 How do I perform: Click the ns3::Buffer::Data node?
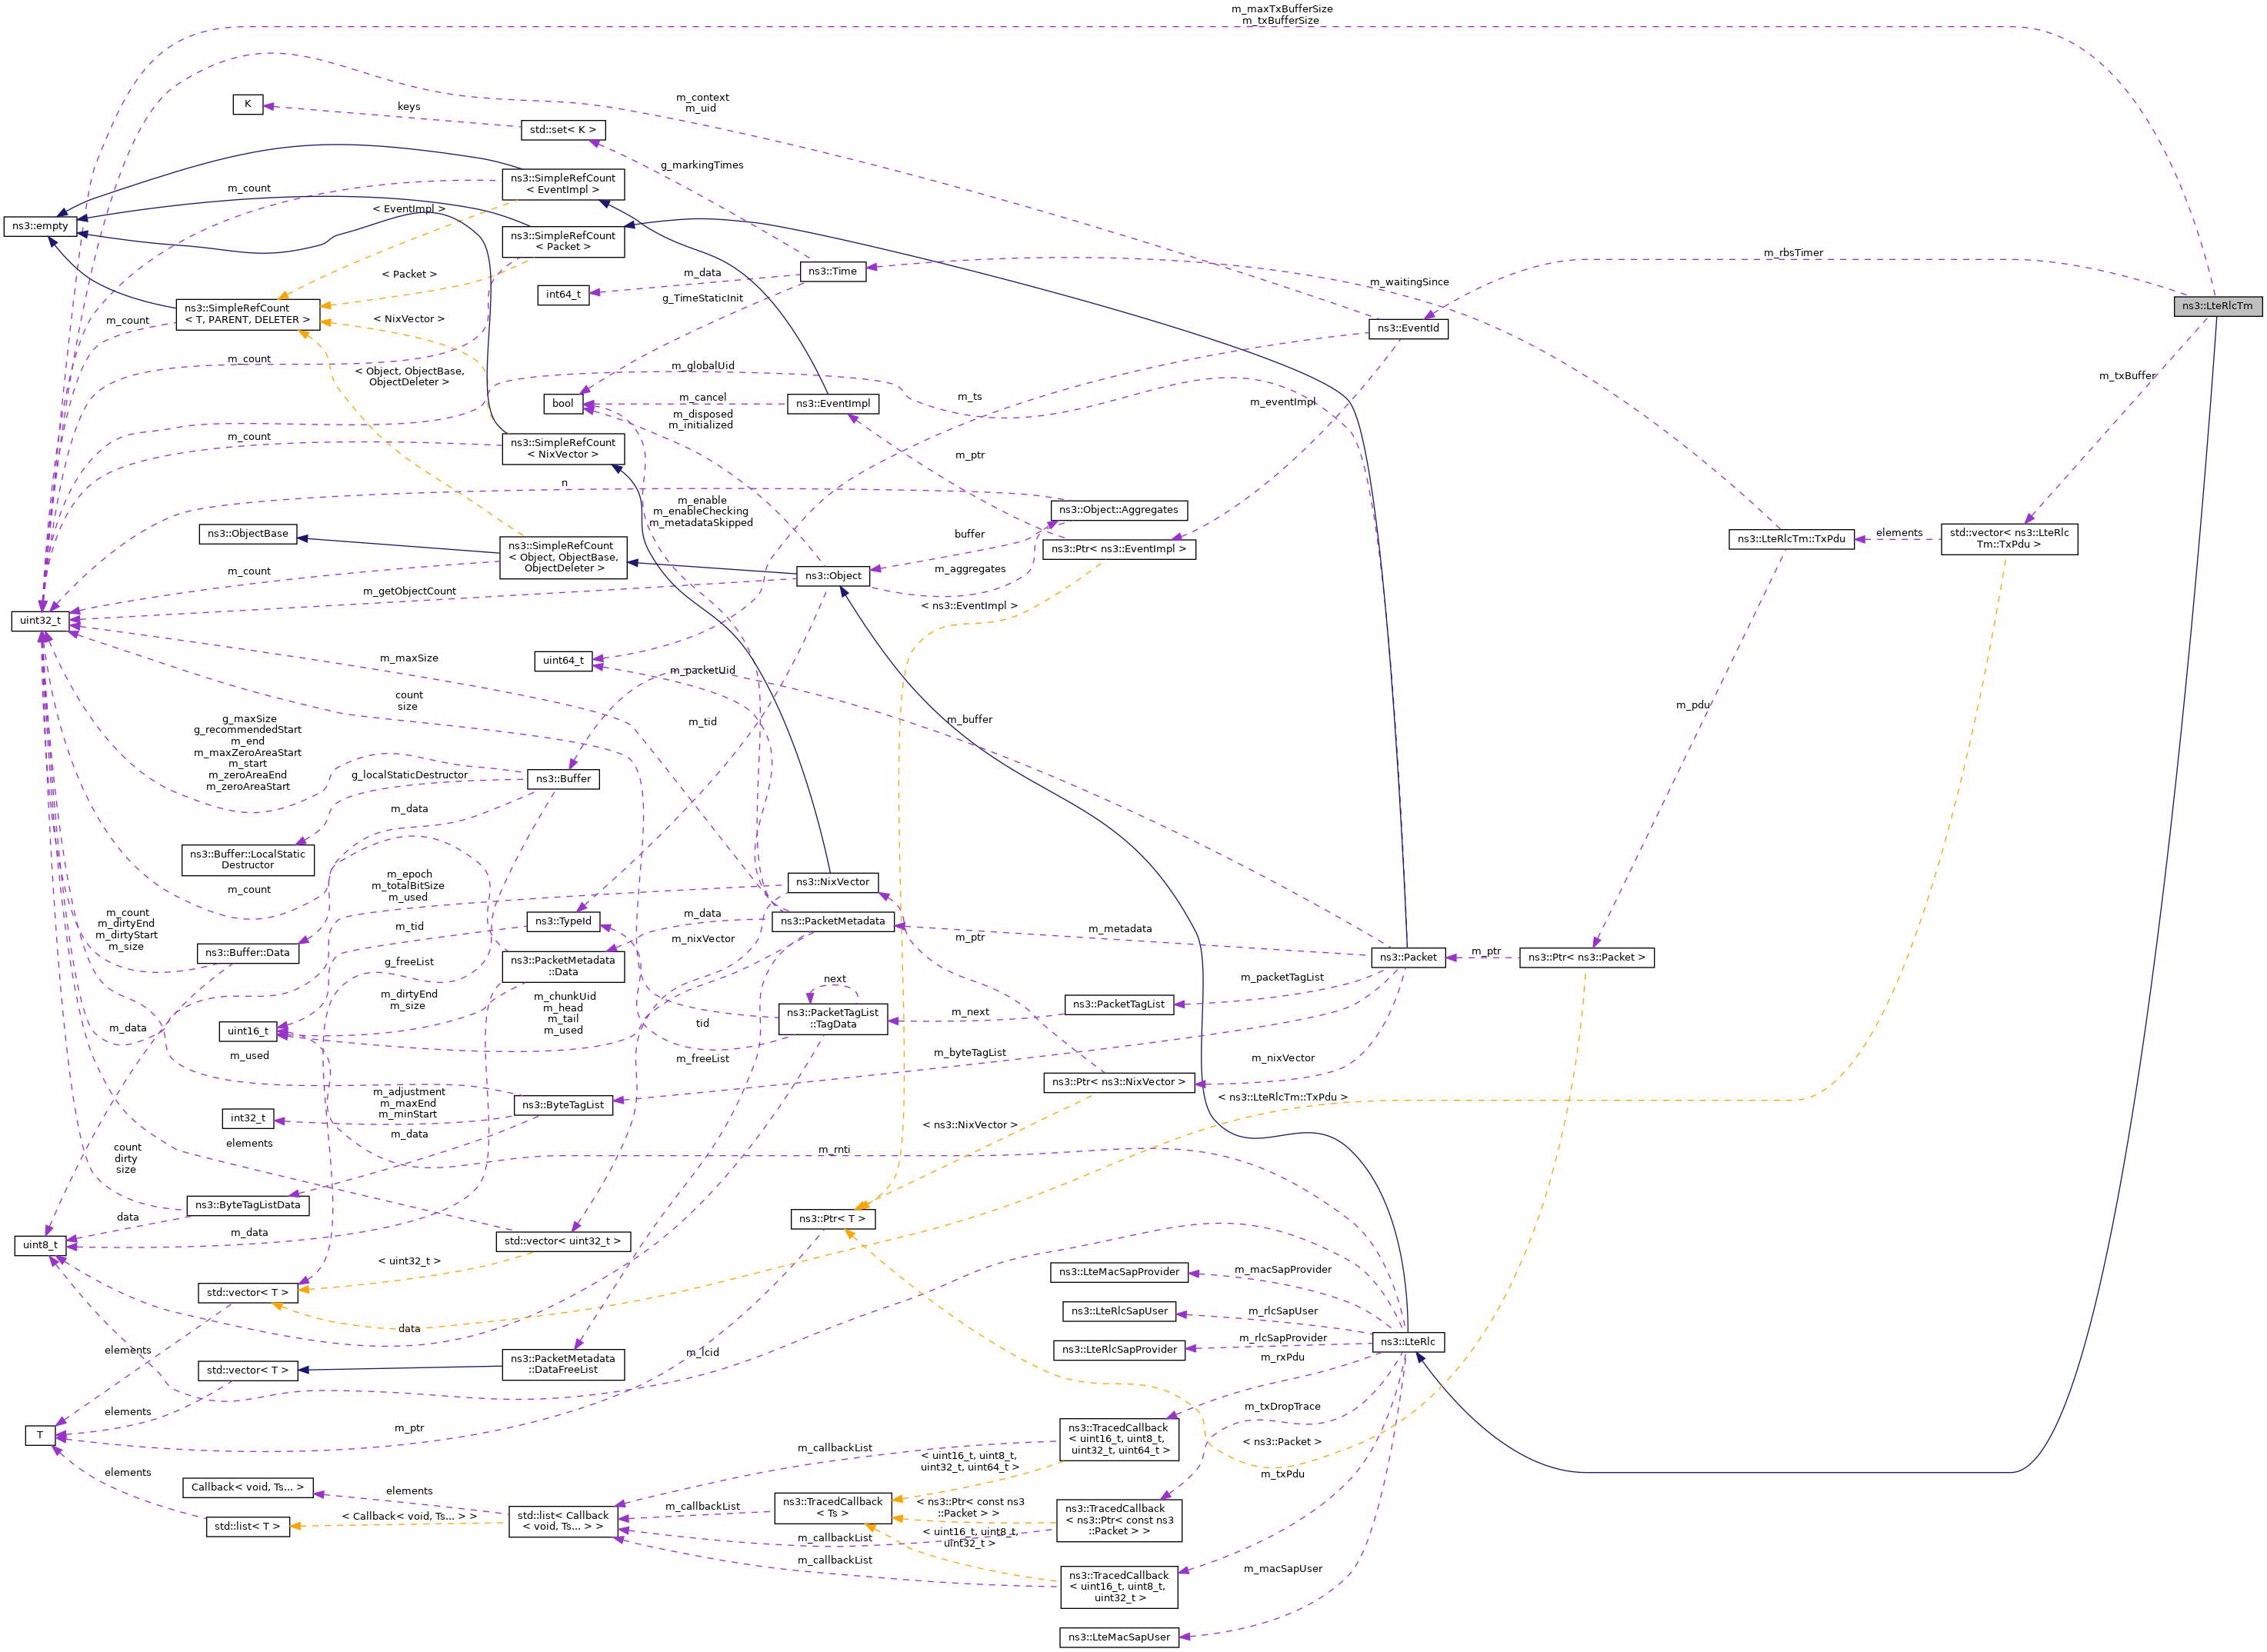pos(248,952)
